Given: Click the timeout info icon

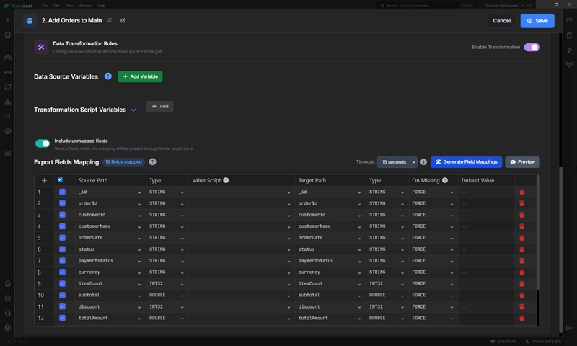Looking at the screenshot, I should (423, 161).
